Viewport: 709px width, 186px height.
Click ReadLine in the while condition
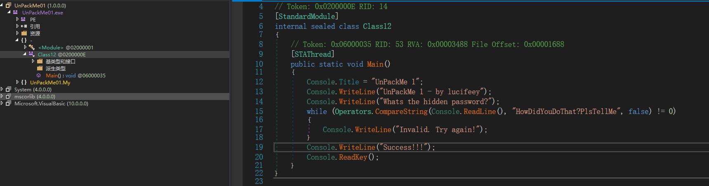480,112
